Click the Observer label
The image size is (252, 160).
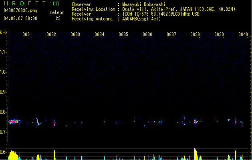point(81,4)
